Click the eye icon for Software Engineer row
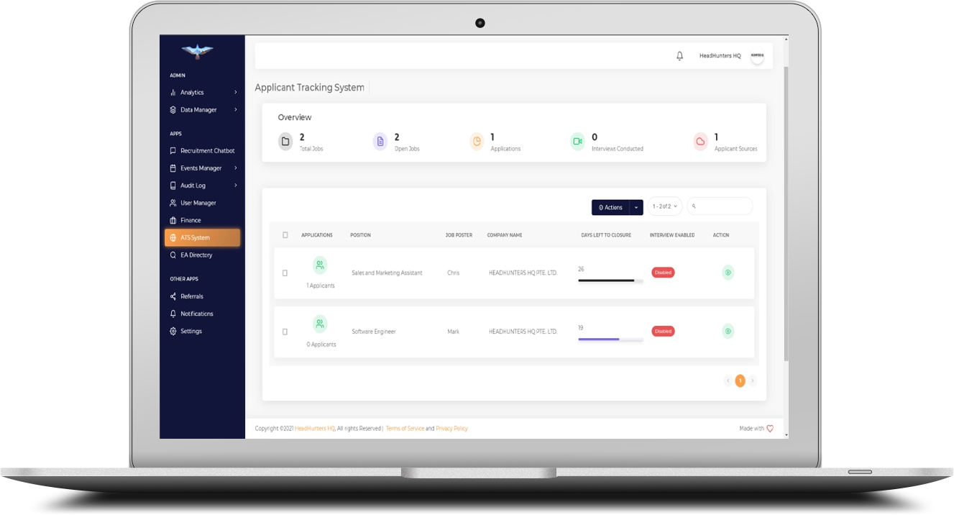This screenshot has height=515, width=954. [728, 331]
